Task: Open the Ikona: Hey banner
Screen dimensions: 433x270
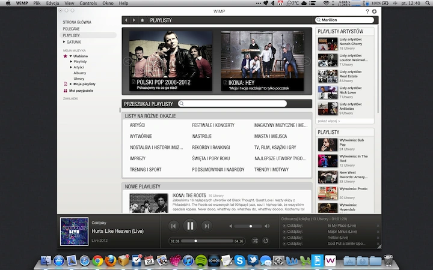Action: [x=262, y=61]
